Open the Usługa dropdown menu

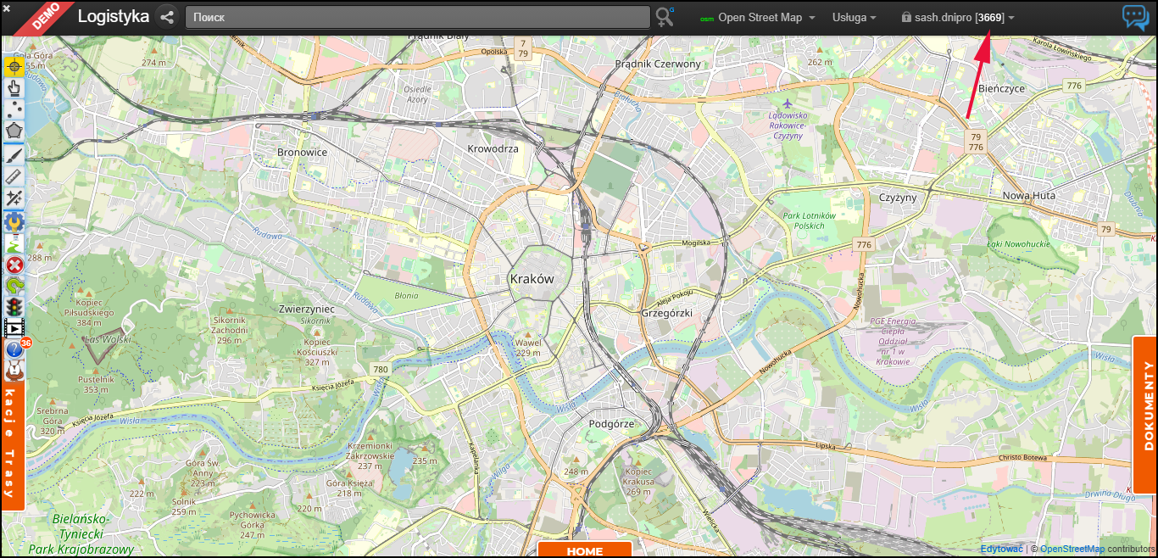click(854, 18)
